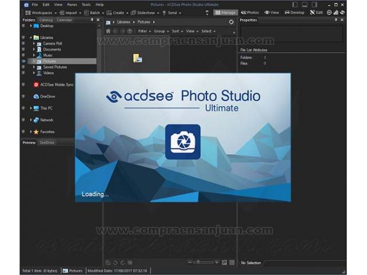Open the Create dropdown
367x275 pixels.
click(117, 13)
